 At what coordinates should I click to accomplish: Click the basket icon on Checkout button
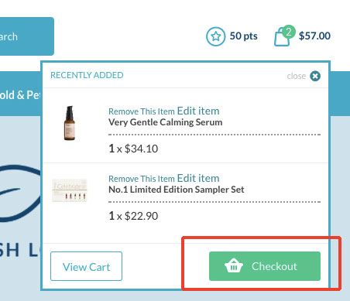coord(234,265)
